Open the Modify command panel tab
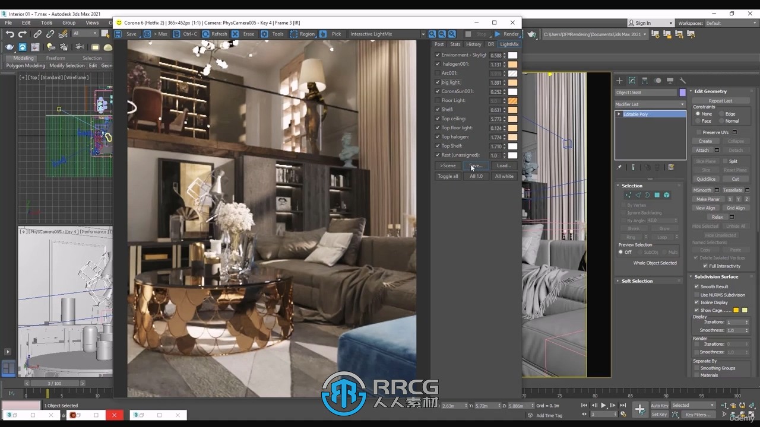Image resolution: width=760 pixels, height=427 pixels. (x=632, y=80)
